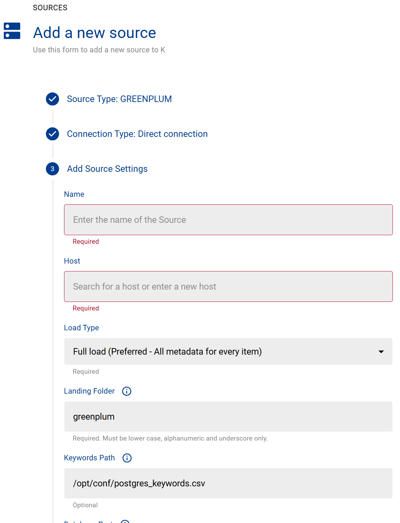Click the step 3 number circle

(x=52, y=169)
